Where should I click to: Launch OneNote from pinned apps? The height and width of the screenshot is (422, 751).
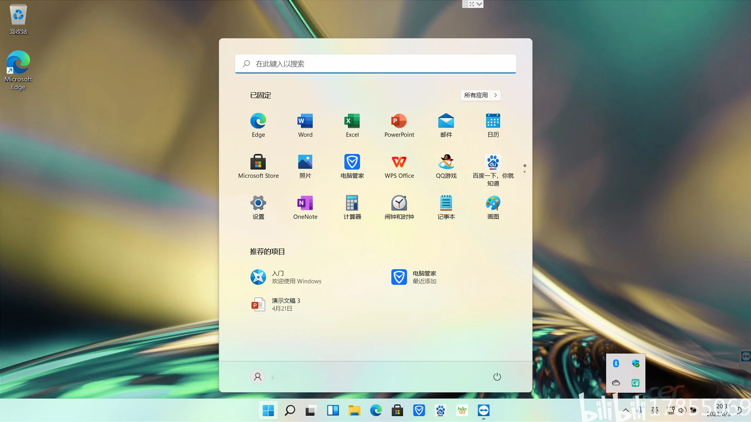point(305,207)
